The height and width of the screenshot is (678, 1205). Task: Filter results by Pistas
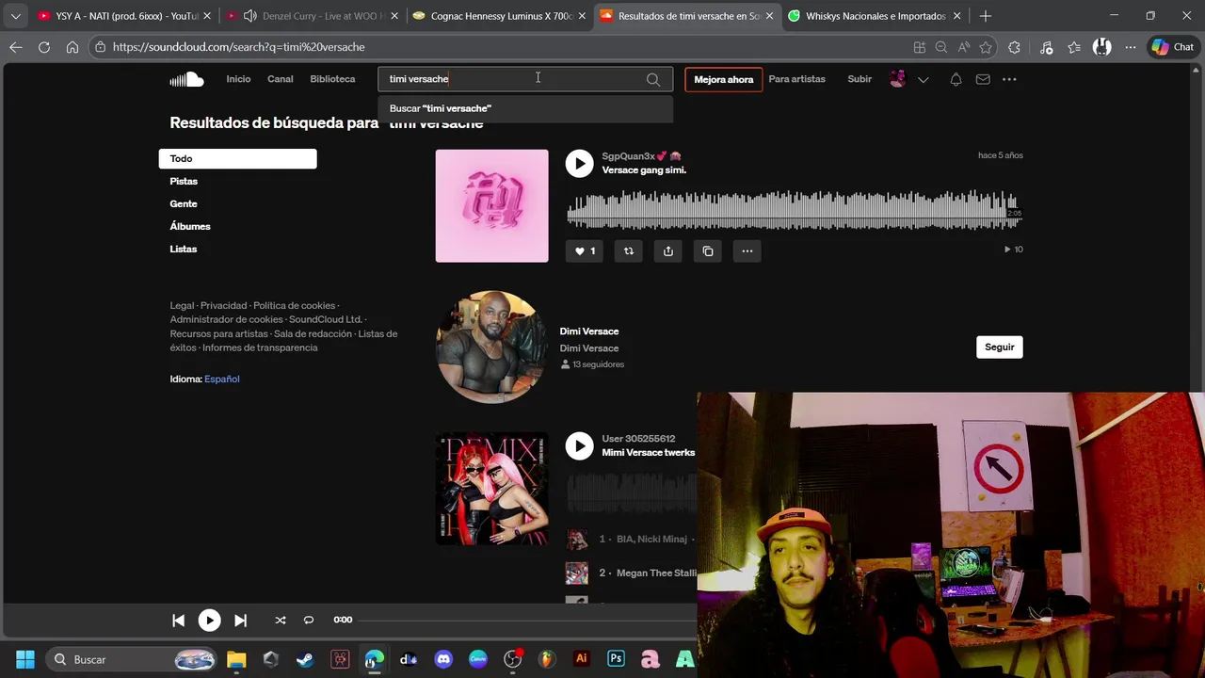pyautogui.click(x=184, y=181)
